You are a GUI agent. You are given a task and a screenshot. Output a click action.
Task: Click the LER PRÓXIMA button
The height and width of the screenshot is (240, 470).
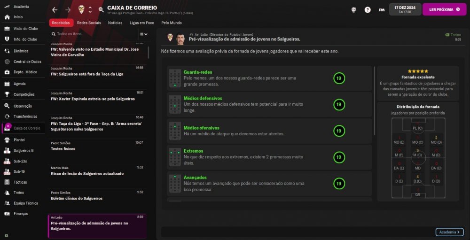445,9
